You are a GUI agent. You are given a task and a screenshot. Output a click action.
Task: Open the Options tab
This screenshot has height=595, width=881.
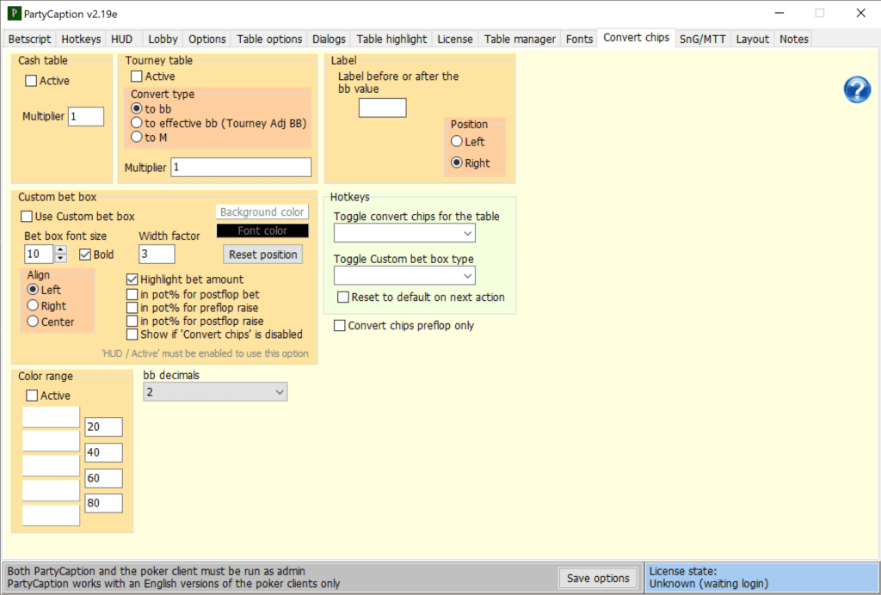point(206,39)
